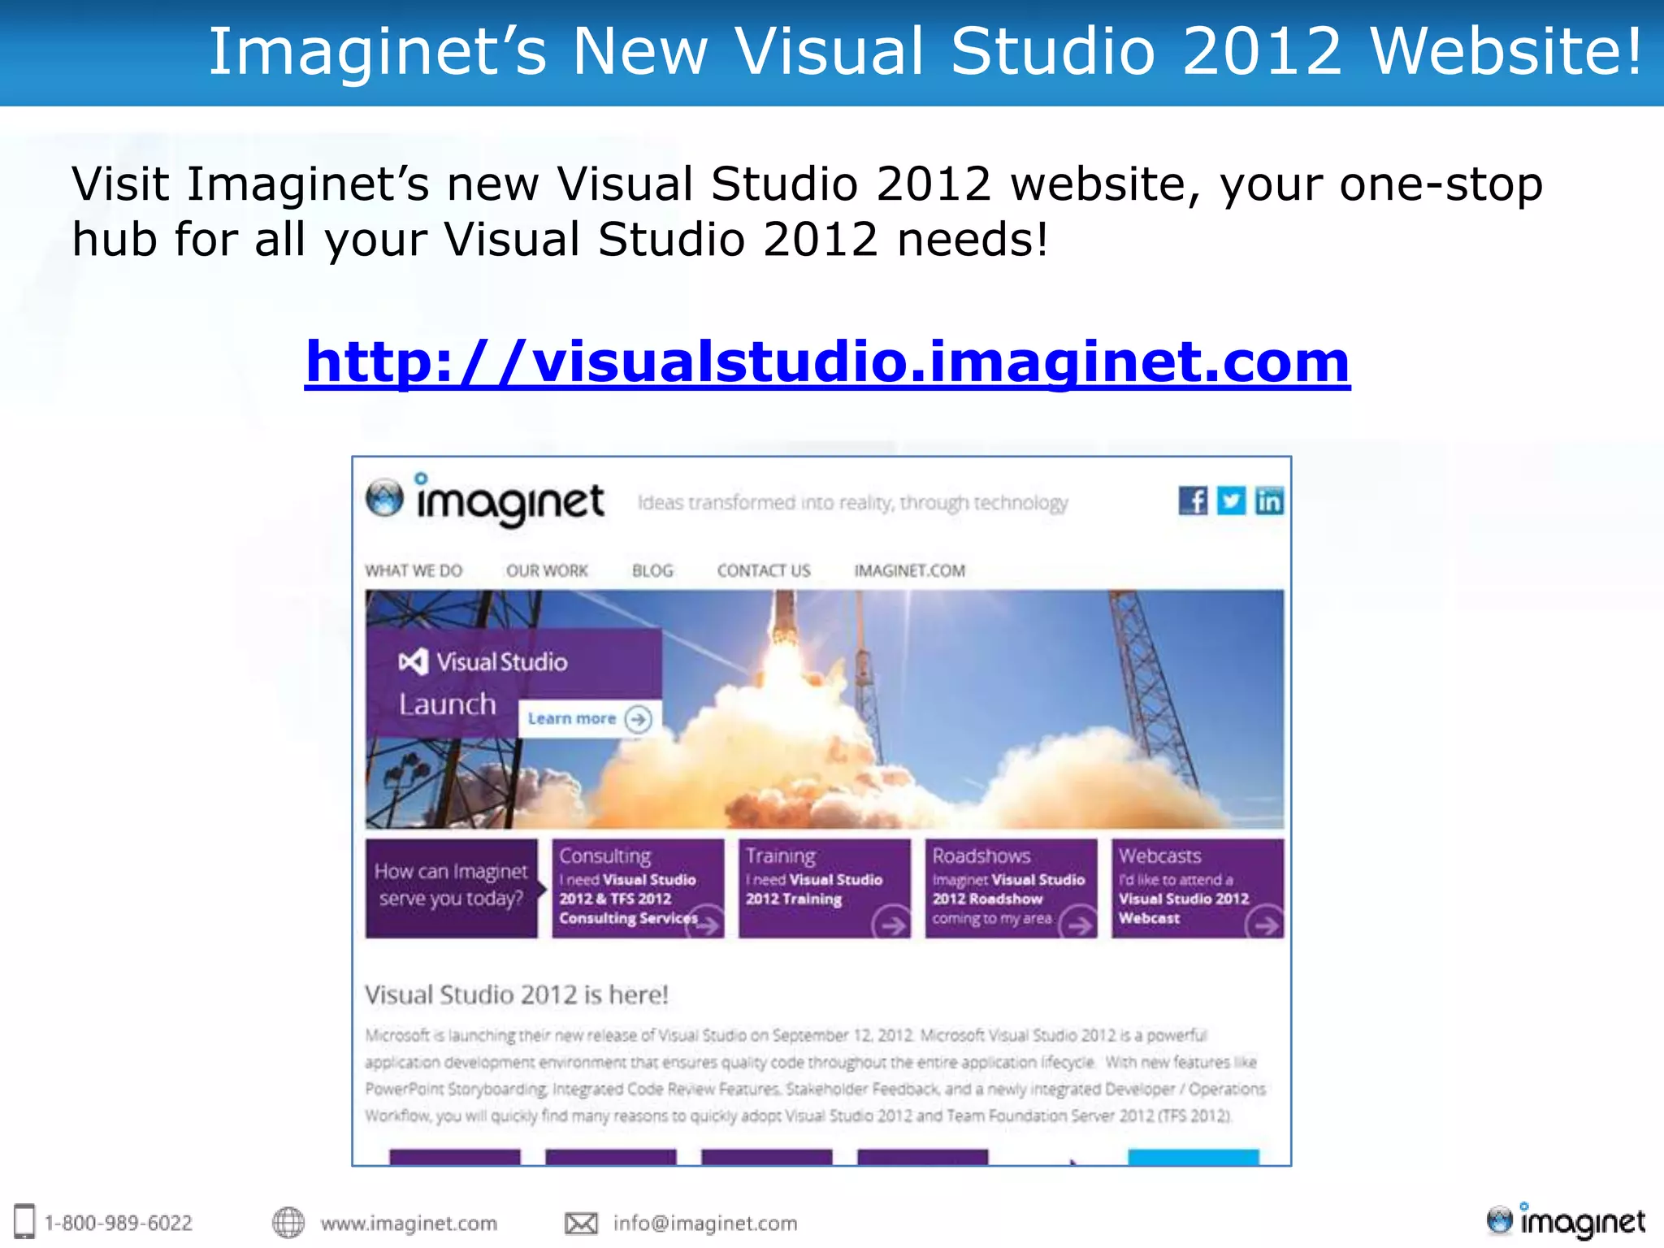The image size is (1664, 1248).
Task: Open the OUR WORK menu
Action: tap(547, 570)
